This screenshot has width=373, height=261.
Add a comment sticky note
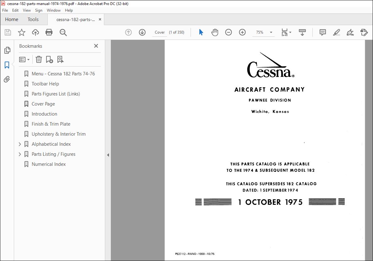tap(322, 32)
